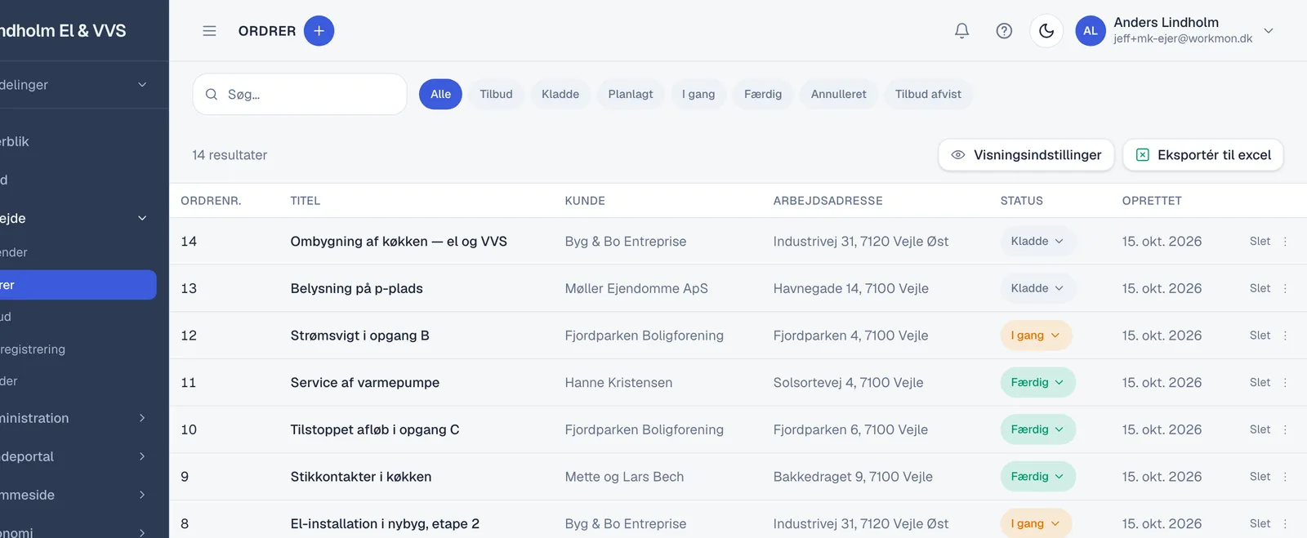Click Slet on order 12
This screenshot has width=1307, height=538.
(x=1260, y=336)
